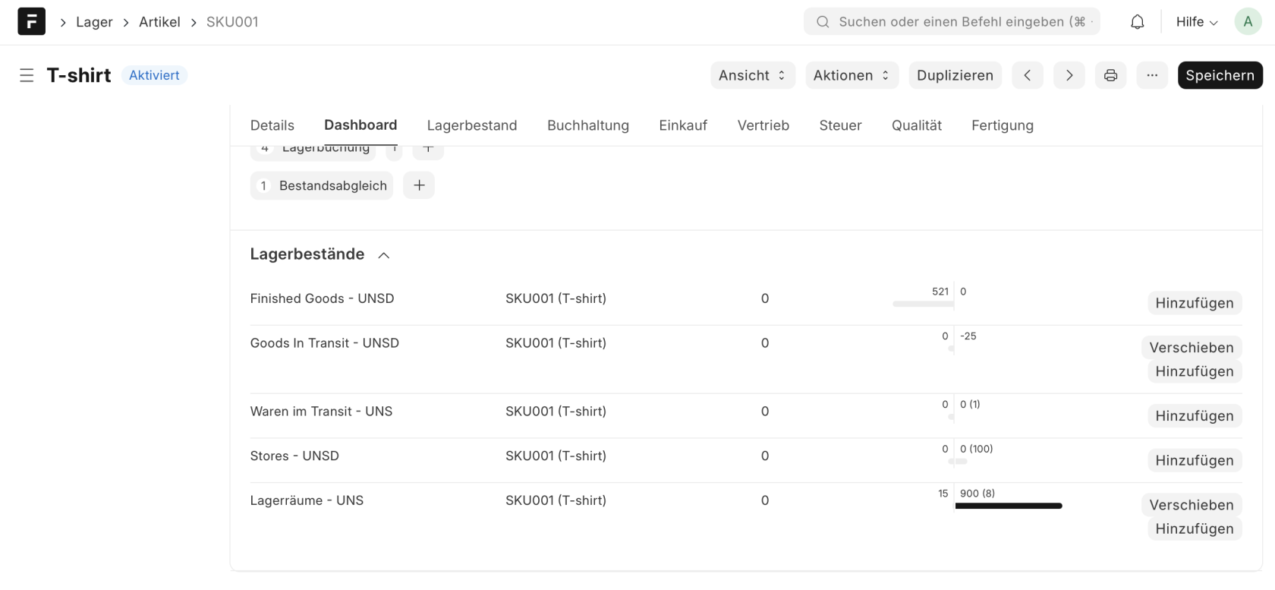The image size is (1275, 590).
Task: Click the Frappe home logo icon
Action: (x=31, y=21)
